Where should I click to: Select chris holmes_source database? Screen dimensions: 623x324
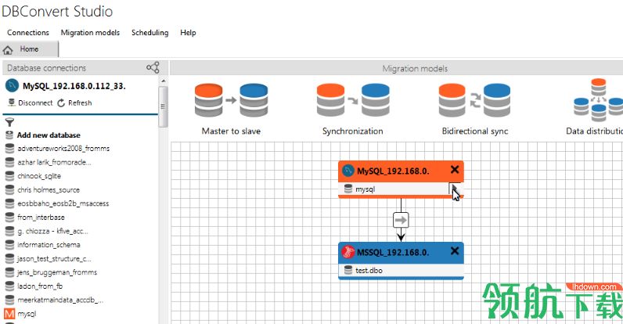(x=49, y=190)
